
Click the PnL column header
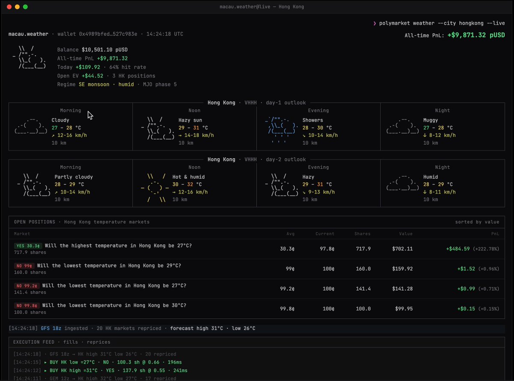click(x=495, y=234)
